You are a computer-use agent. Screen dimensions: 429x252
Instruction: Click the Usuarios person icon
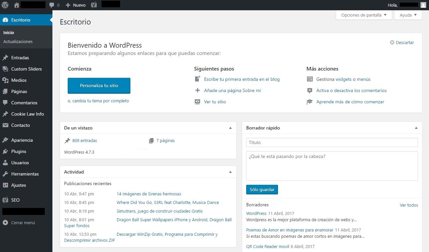pyautogui.click(x=5, y=163)
